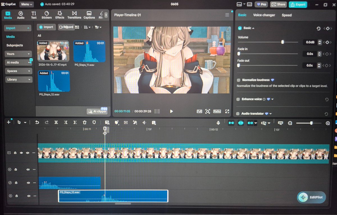This screenshot has width=337, height=215.
Task: Enable the Enhance voice checkbox
Action: [x=238, y=99]
